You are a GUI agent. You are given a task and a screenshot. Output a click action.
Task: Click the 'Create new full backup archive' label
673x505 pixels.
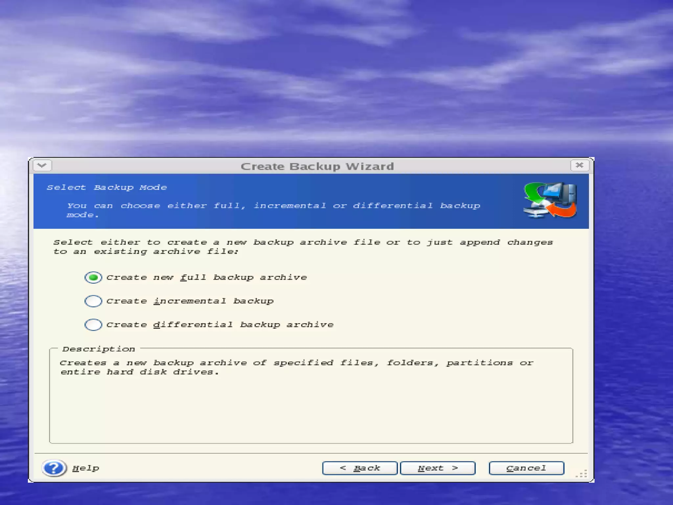pos(206,277)
